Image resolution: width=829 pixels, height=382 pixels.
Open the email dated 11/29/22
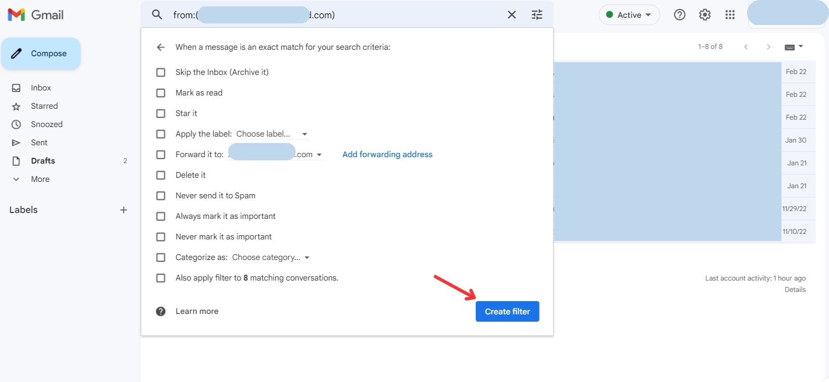[684, 209]
